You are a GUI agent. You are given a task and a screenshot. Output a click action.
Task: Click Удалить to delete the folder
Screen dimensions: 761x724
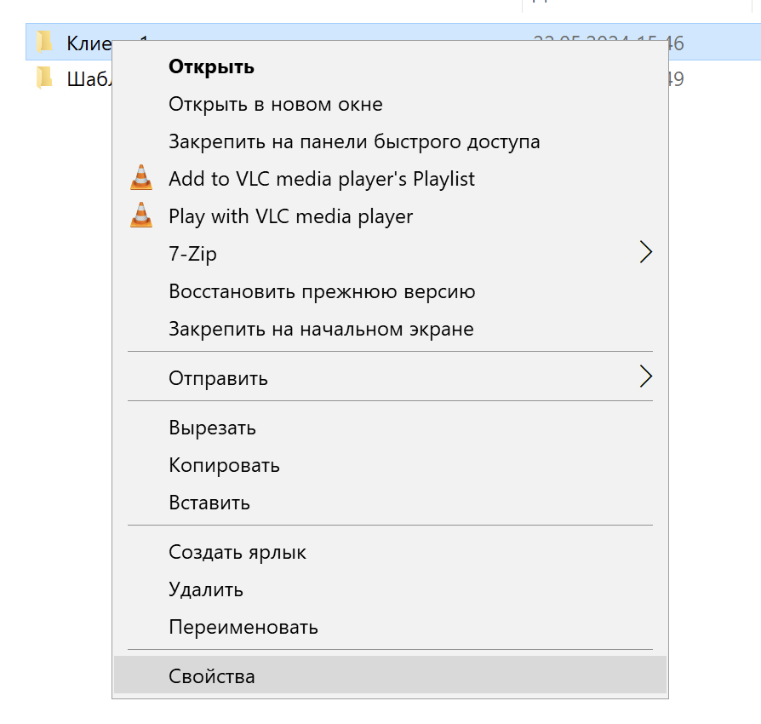(206, 589)
